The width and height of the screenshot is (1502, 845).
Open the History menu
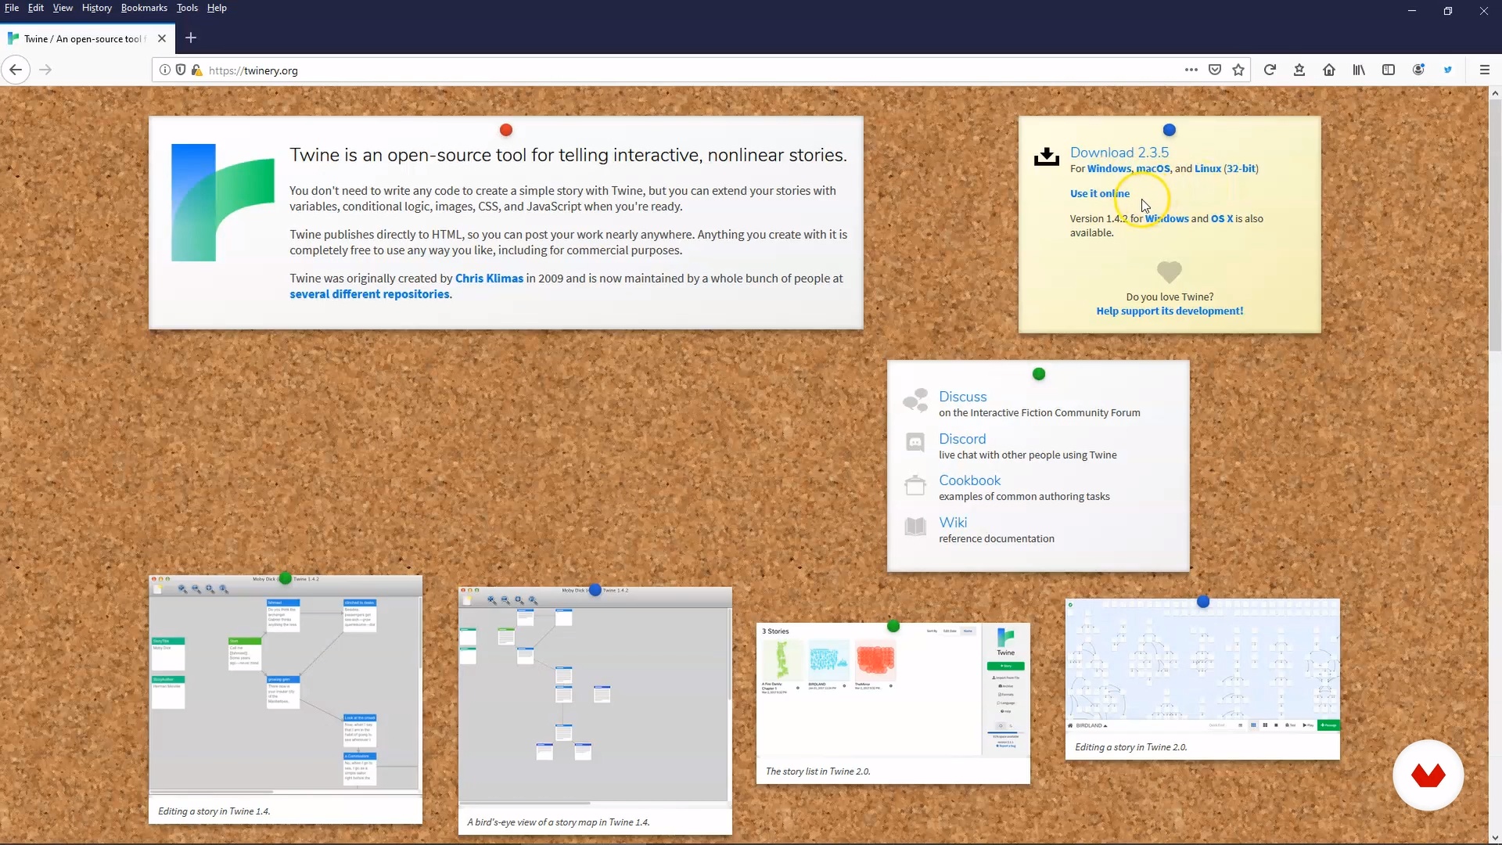tap(97, 8)
